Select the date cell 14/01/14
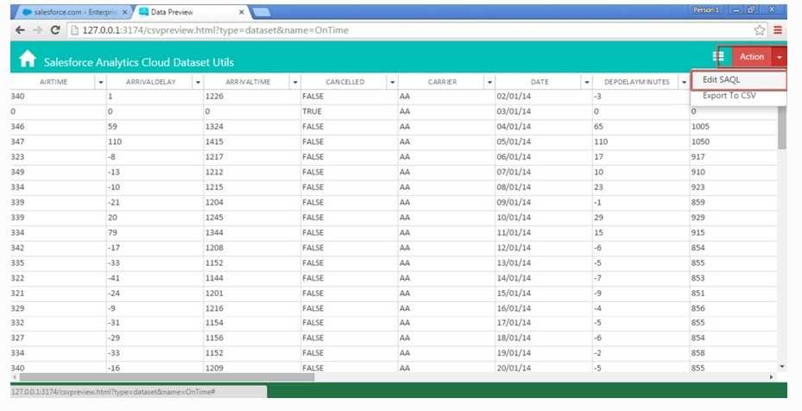 point(544,278)
